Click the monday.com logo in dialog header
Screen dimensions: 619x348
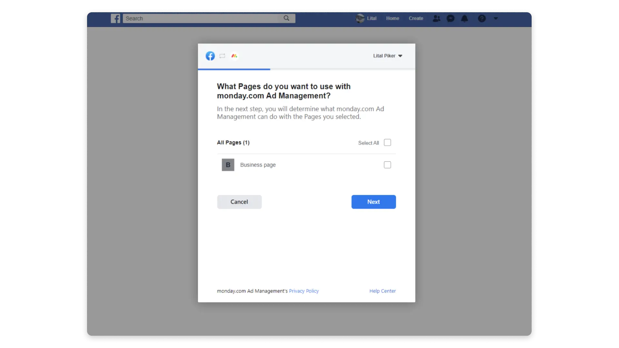(x=234, y=56)
